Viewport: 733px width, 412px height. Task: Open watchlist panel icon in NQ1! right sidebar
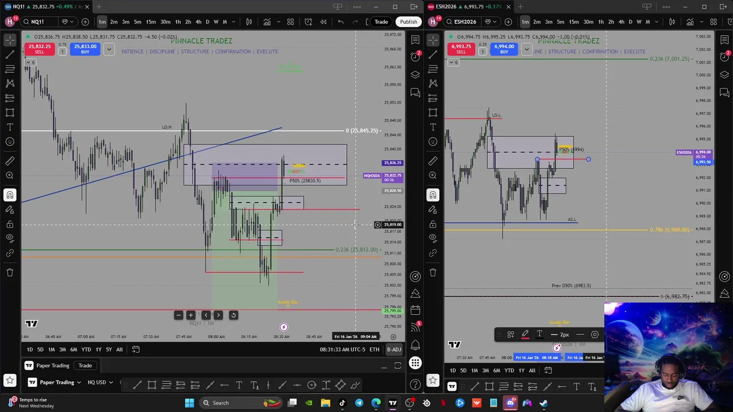415,40
